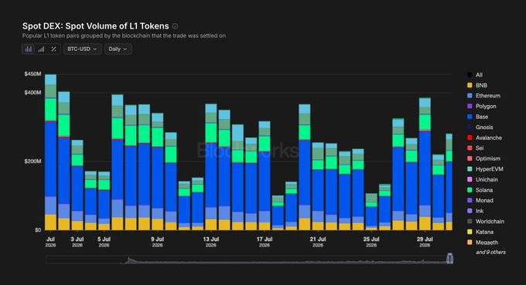This screenshot has height=285, width=526.
Task: Click the 'Popular L1 token pairs' subtitle text
Action: coord(124,36)
